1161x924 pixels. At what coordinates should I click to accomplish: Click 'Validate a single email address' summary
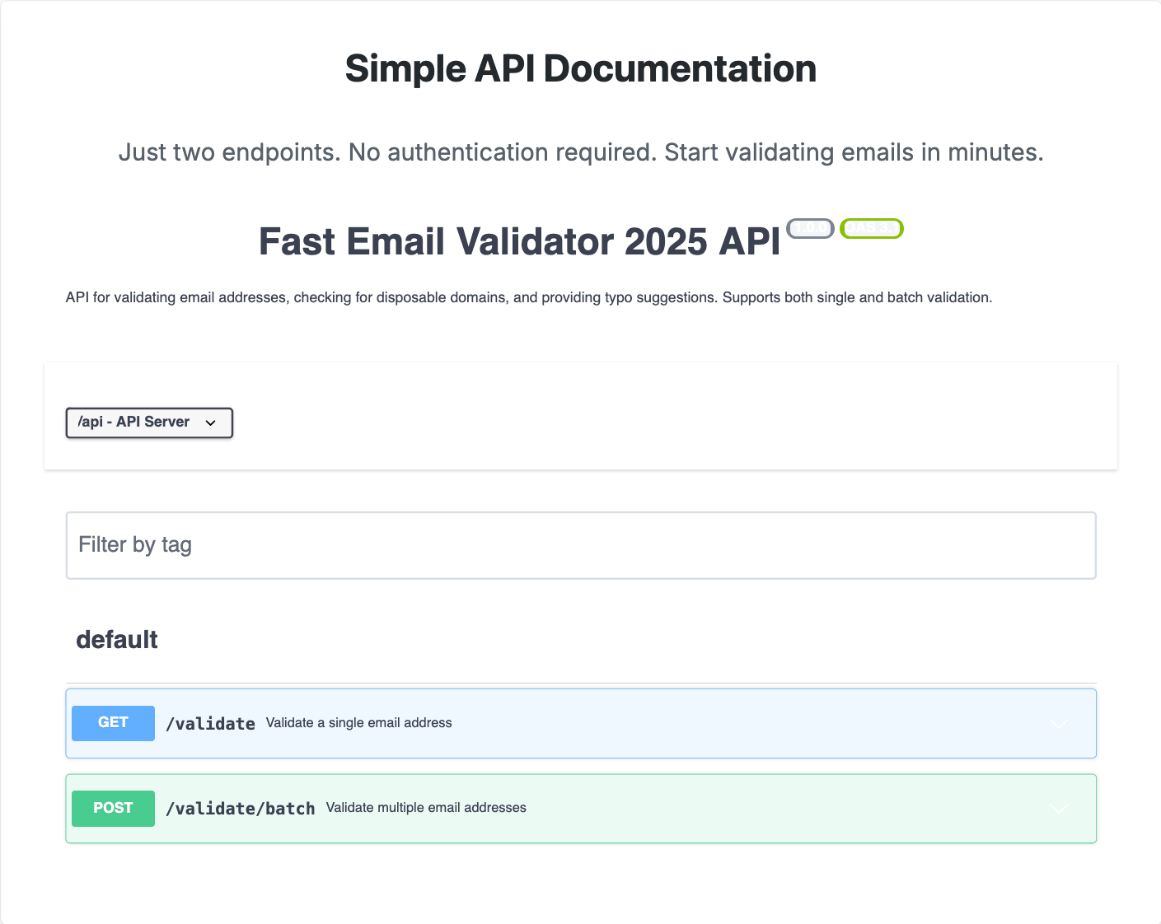[359, 723]
